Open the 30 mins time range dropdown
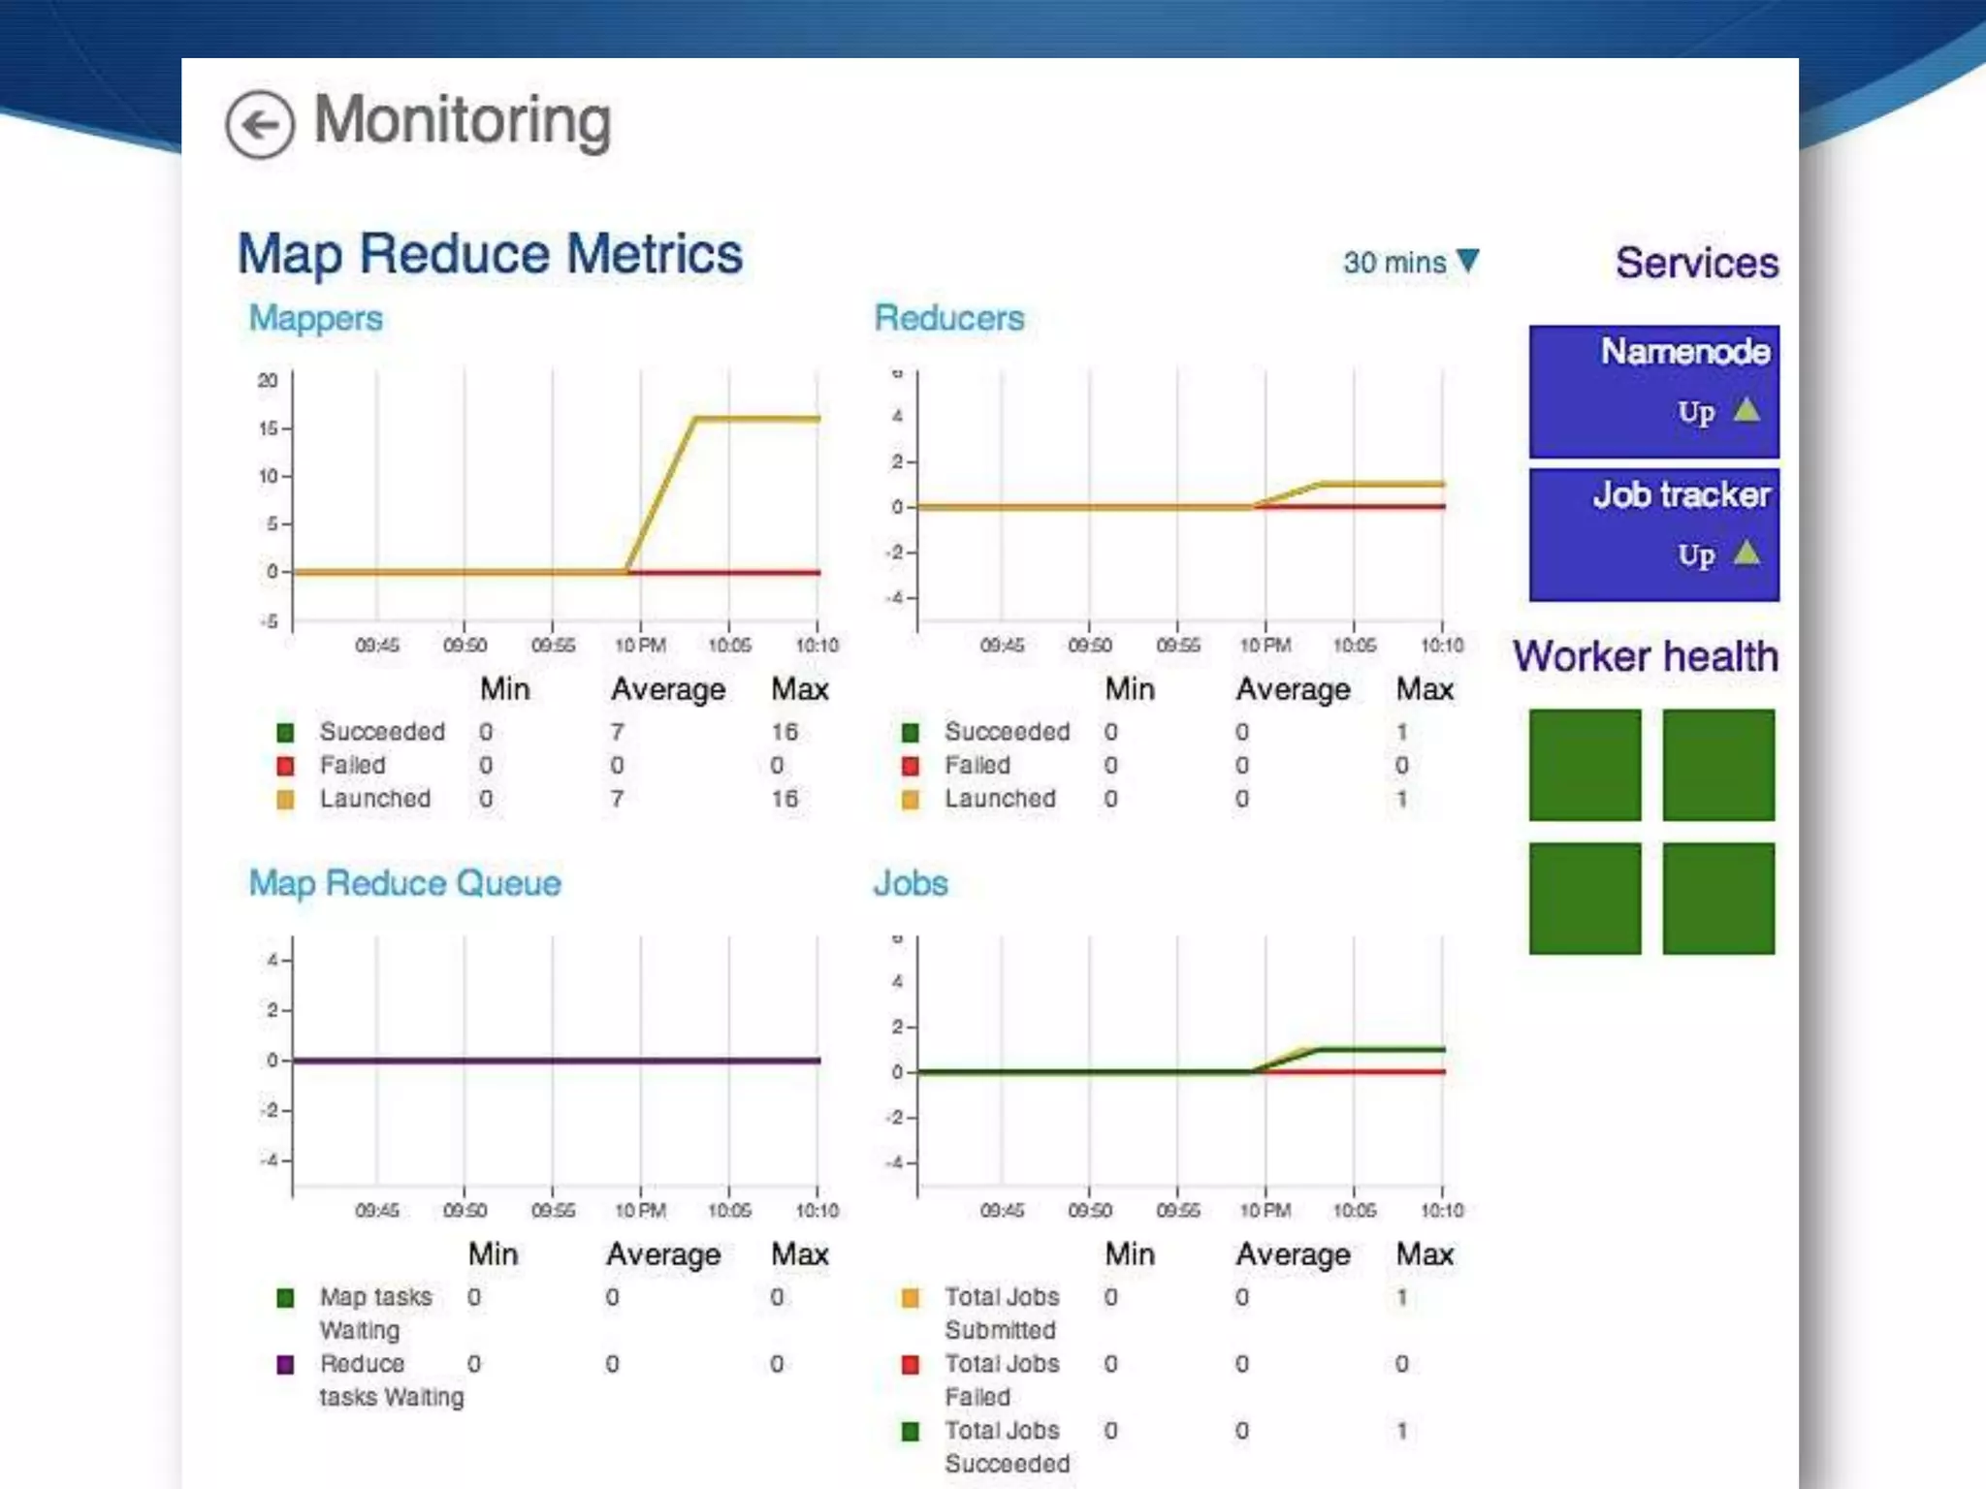 pyautogui.click(x=1410, y=262)
